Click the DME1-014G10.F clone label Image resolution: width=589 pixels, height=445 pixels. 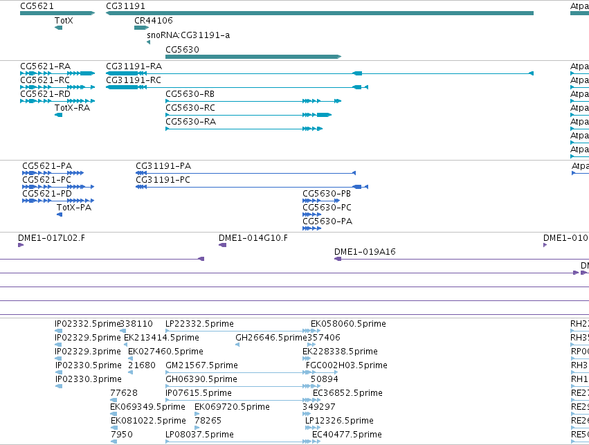(253, 238)
